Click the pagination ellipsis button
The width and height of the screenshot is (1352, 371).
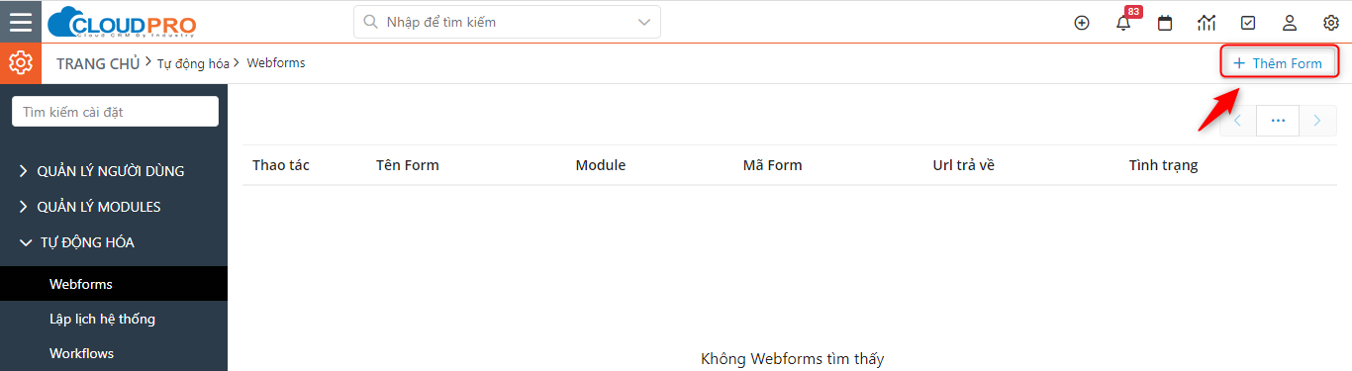(1278, 121)
